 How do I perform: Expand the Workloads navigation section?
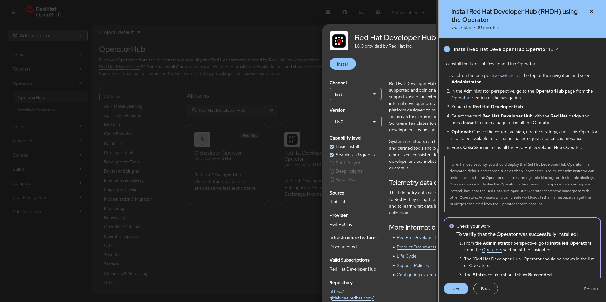tap(47, 141)
